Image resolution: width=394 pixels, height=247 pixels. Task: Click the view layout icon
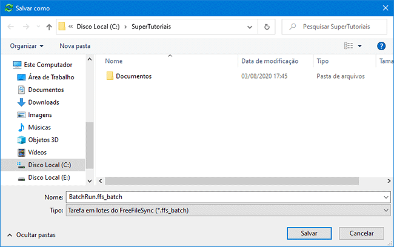[348, 46]
